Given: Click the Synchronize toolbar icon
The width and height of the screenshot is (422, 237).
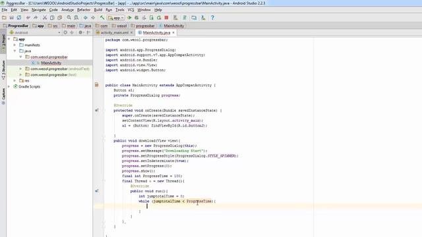Looking at the screenshot, I should [19, 18].
